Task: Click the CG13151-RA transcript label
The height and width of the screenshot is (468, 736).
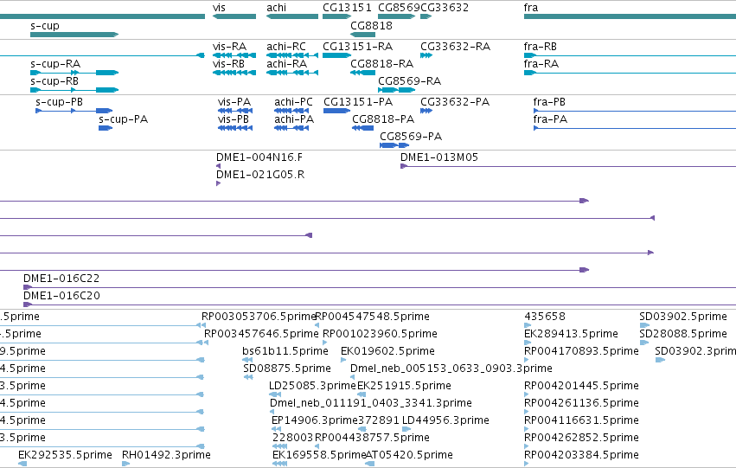Action: pyautogui.click(x=358, y=47)
